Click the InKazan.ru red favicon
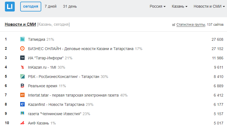Screen dimensions: 227x128 click(x=22, y=67)
